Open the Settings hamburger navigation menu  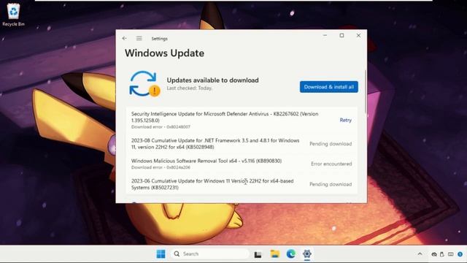tap(139, 39)
